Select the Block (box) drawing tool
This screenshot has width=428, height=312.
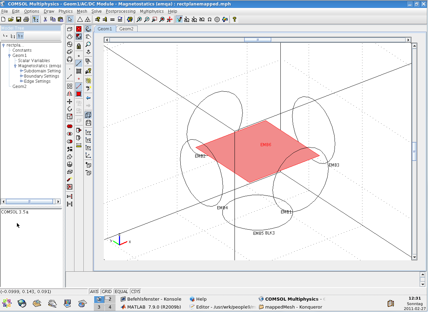(70, 29)
